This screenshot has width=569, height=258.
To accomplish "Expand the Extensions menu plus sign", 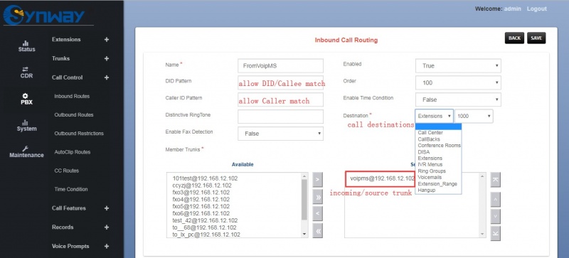I will [x=106, y=40].
